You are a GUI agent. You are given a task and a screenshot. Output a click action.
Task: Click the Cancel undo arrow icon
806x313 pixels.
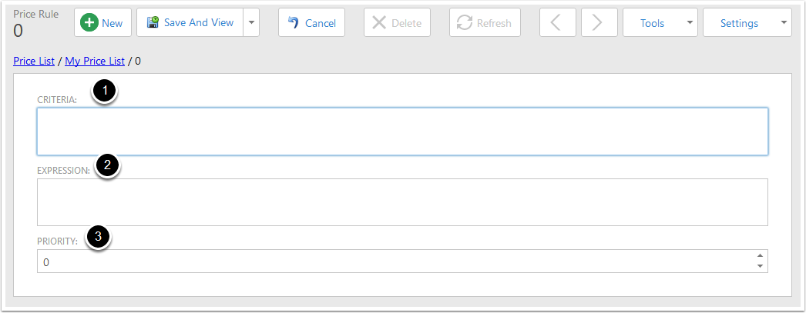[294, 22]
